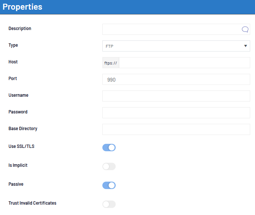Click the Host address input field
The height and width of the screenshot is (215, 255).
click(x=184, y=63)
